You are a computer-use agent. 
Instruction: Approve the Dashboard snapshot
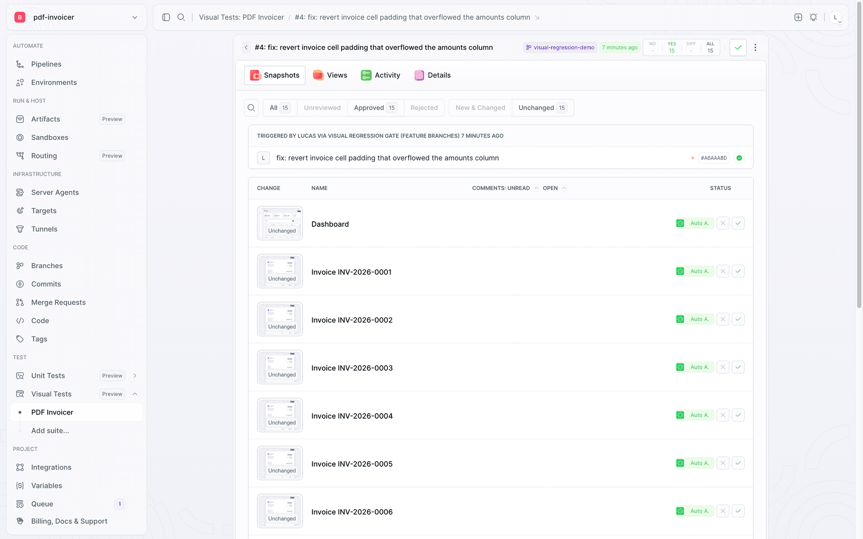coord(738,223)
